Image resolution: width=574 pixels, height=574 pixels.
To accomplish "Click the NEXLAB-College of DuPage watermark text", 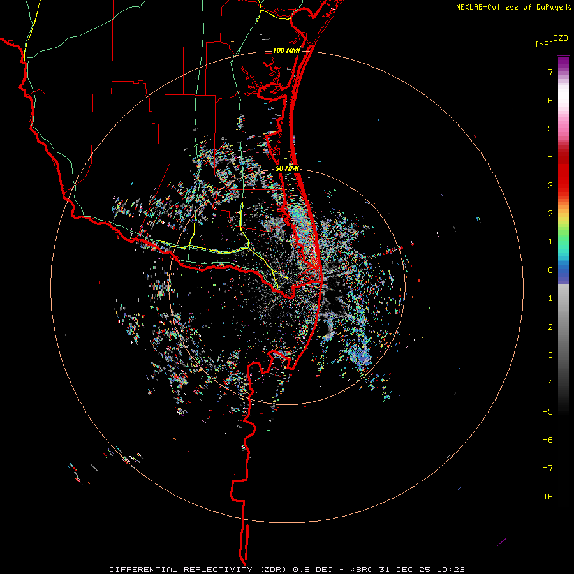I will pyautogui.click(x=509, y=7).
